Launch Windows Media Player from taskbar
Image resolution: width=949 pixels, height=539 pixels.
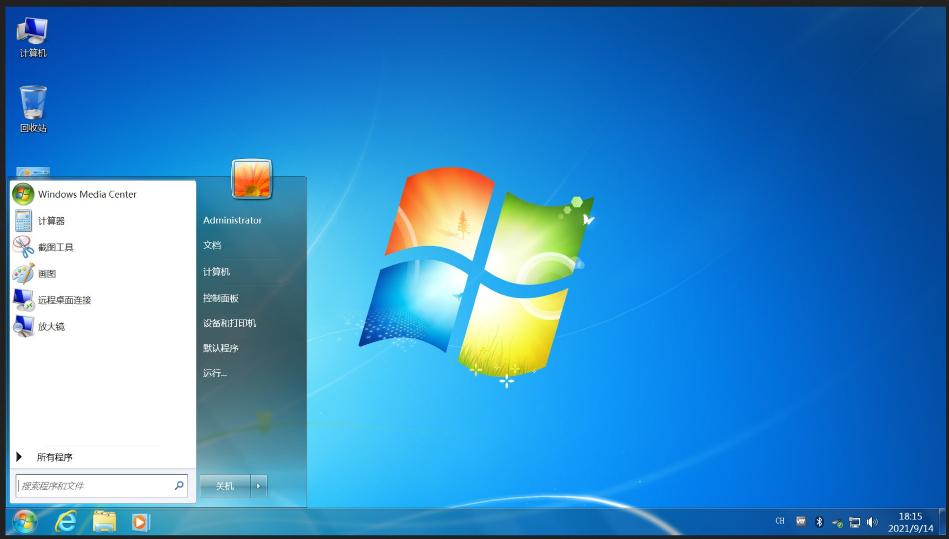[141, 522]
